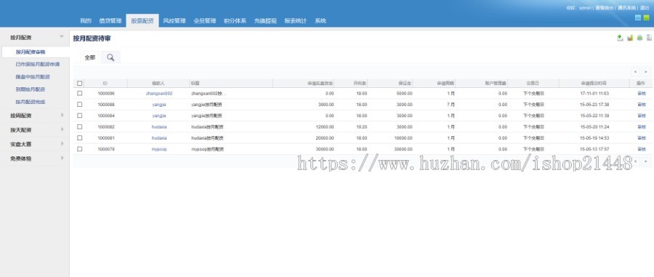Open 按月配资完成 in the sidebar
The width and height of the screenshot is (654, 277).
(x=30, y=101)
